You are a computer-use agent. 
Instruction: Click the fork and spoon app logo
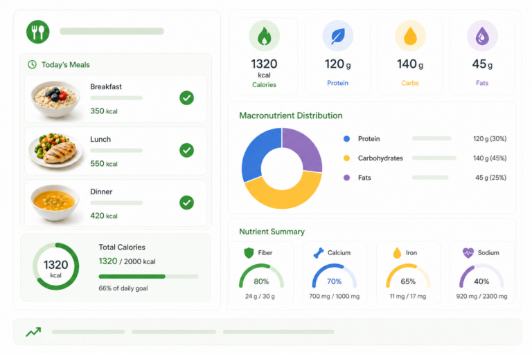38,32
